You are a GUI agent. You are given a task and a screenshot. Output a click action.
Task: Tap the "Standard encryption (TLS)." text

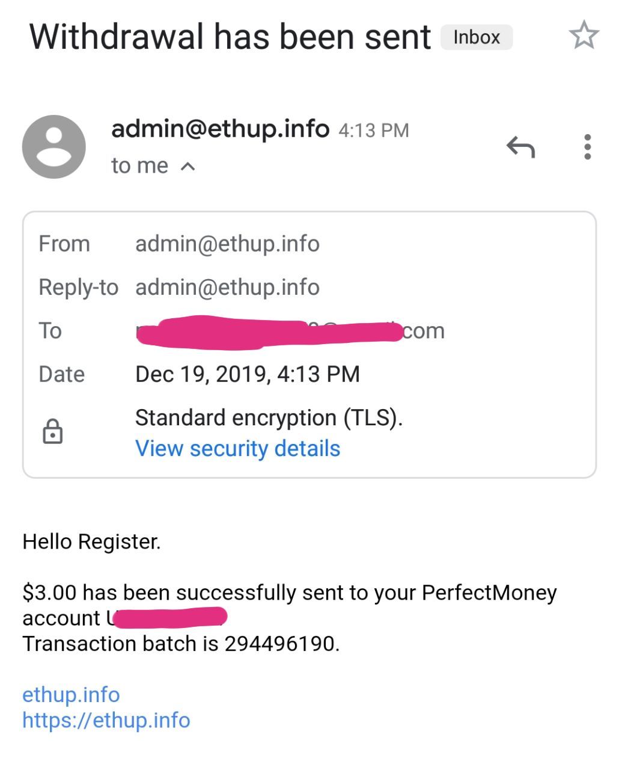click(269, 417)
